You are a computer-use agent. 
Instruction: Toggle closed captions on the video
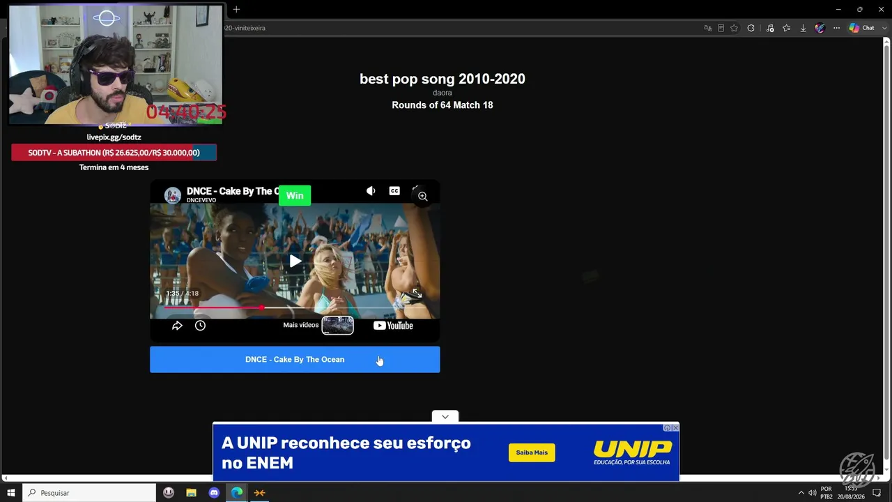click(394, 191)
